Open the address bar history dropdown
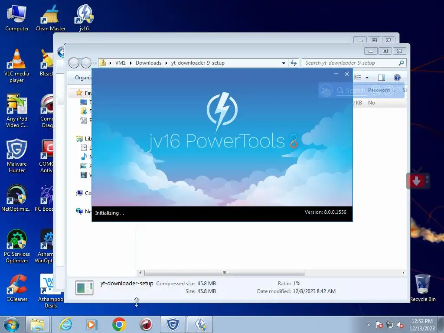This screenshot has width=444, height=333. point(284,63)
